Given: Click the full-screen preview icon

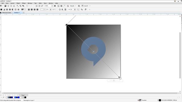Looking at the screenshot, I should tap(55, 6).
